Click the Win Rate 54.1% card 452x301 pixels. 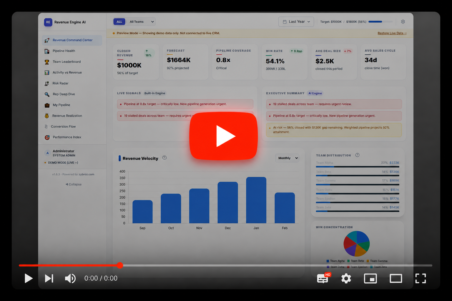(285, 62)
